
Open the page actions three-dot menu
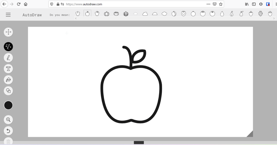208,4
